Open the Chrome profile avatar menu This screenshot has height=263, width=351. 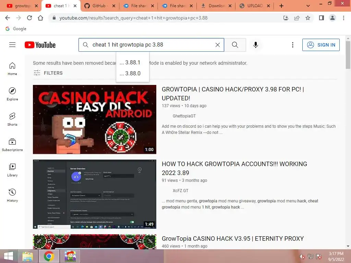tap(332, 18)
